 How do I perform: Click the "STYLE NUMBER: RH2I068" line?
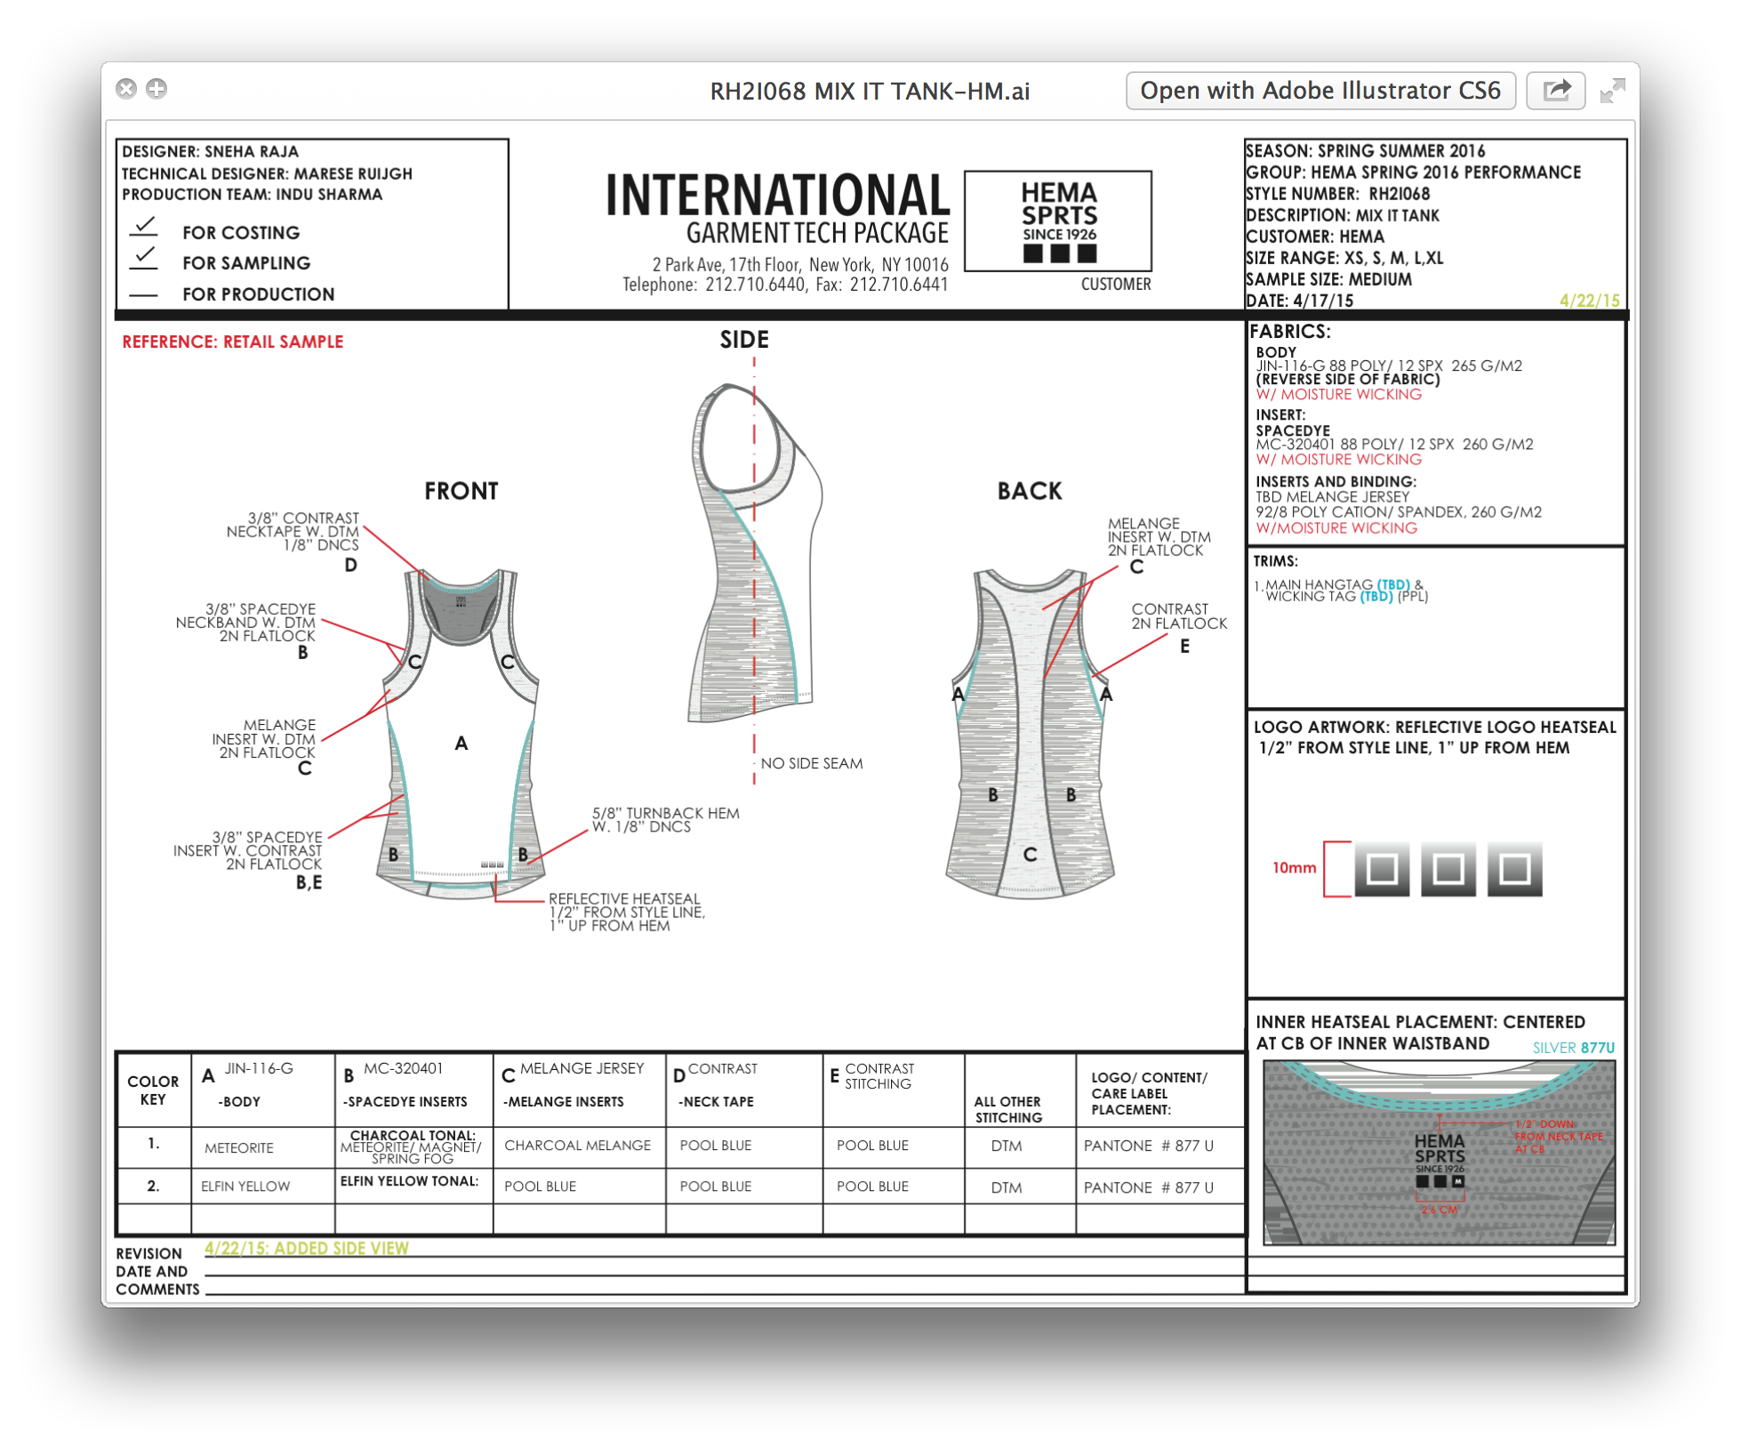click(x=1337, y=194)
